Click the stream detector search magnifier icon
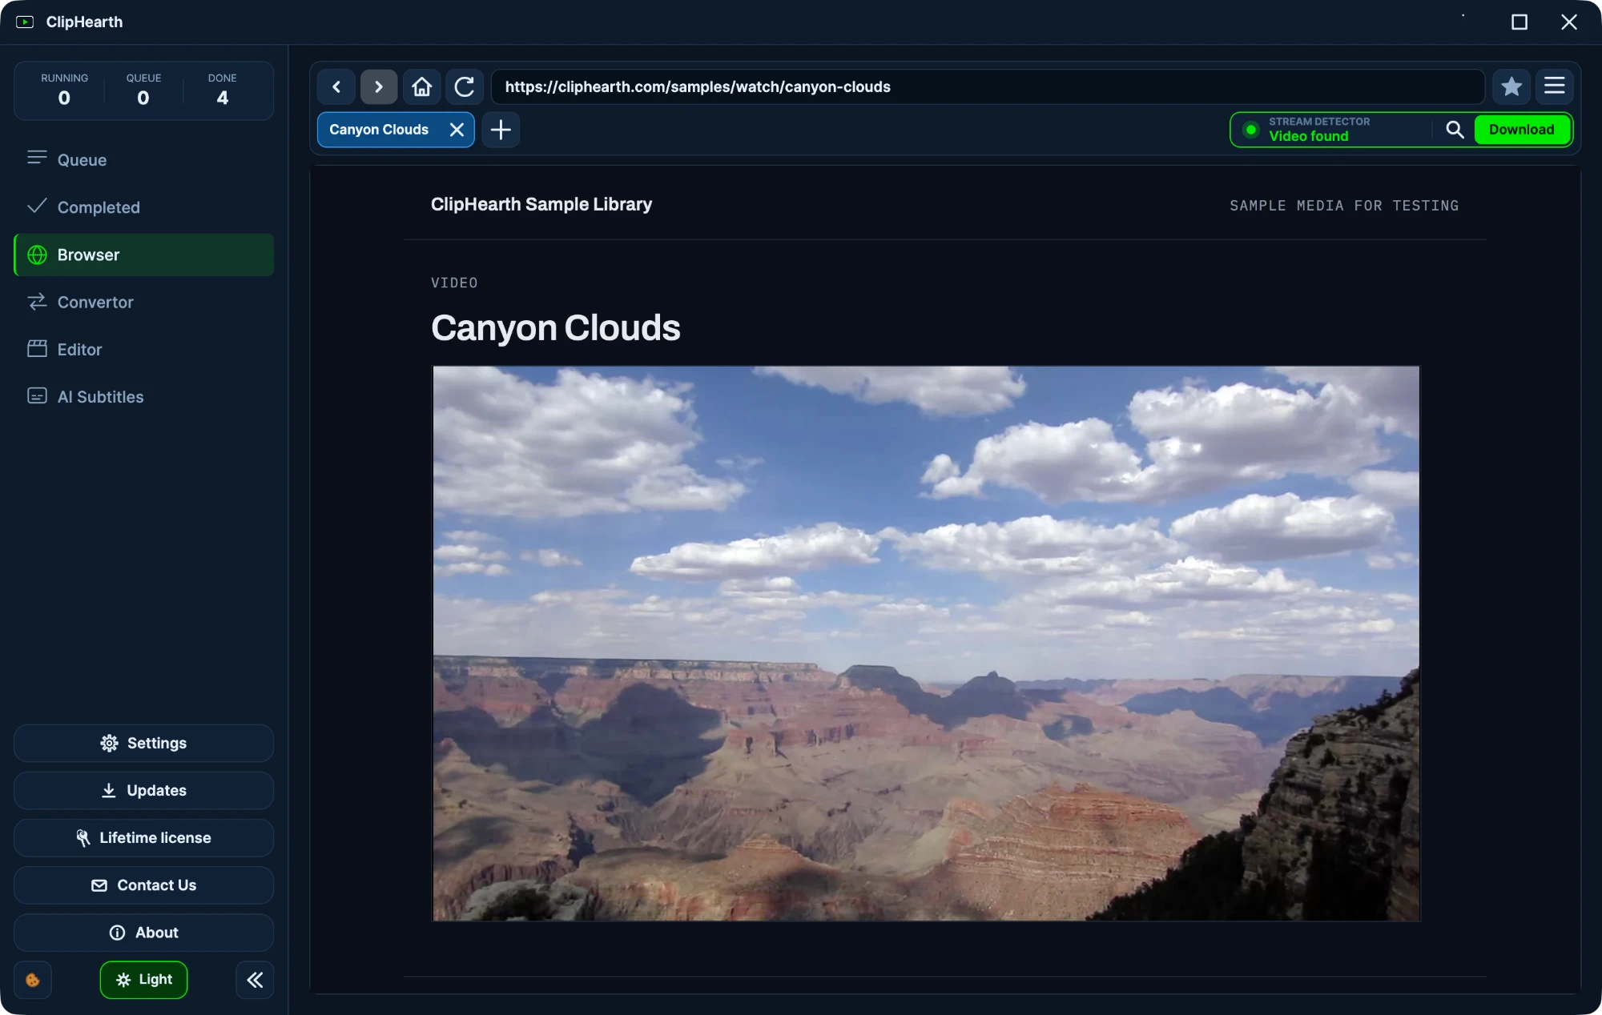Viewport: 1602px width, 1015px height. click(1455, 130)
